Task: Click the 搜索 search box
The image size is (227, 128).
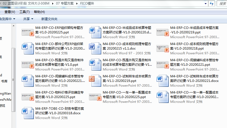Action: 222,3
